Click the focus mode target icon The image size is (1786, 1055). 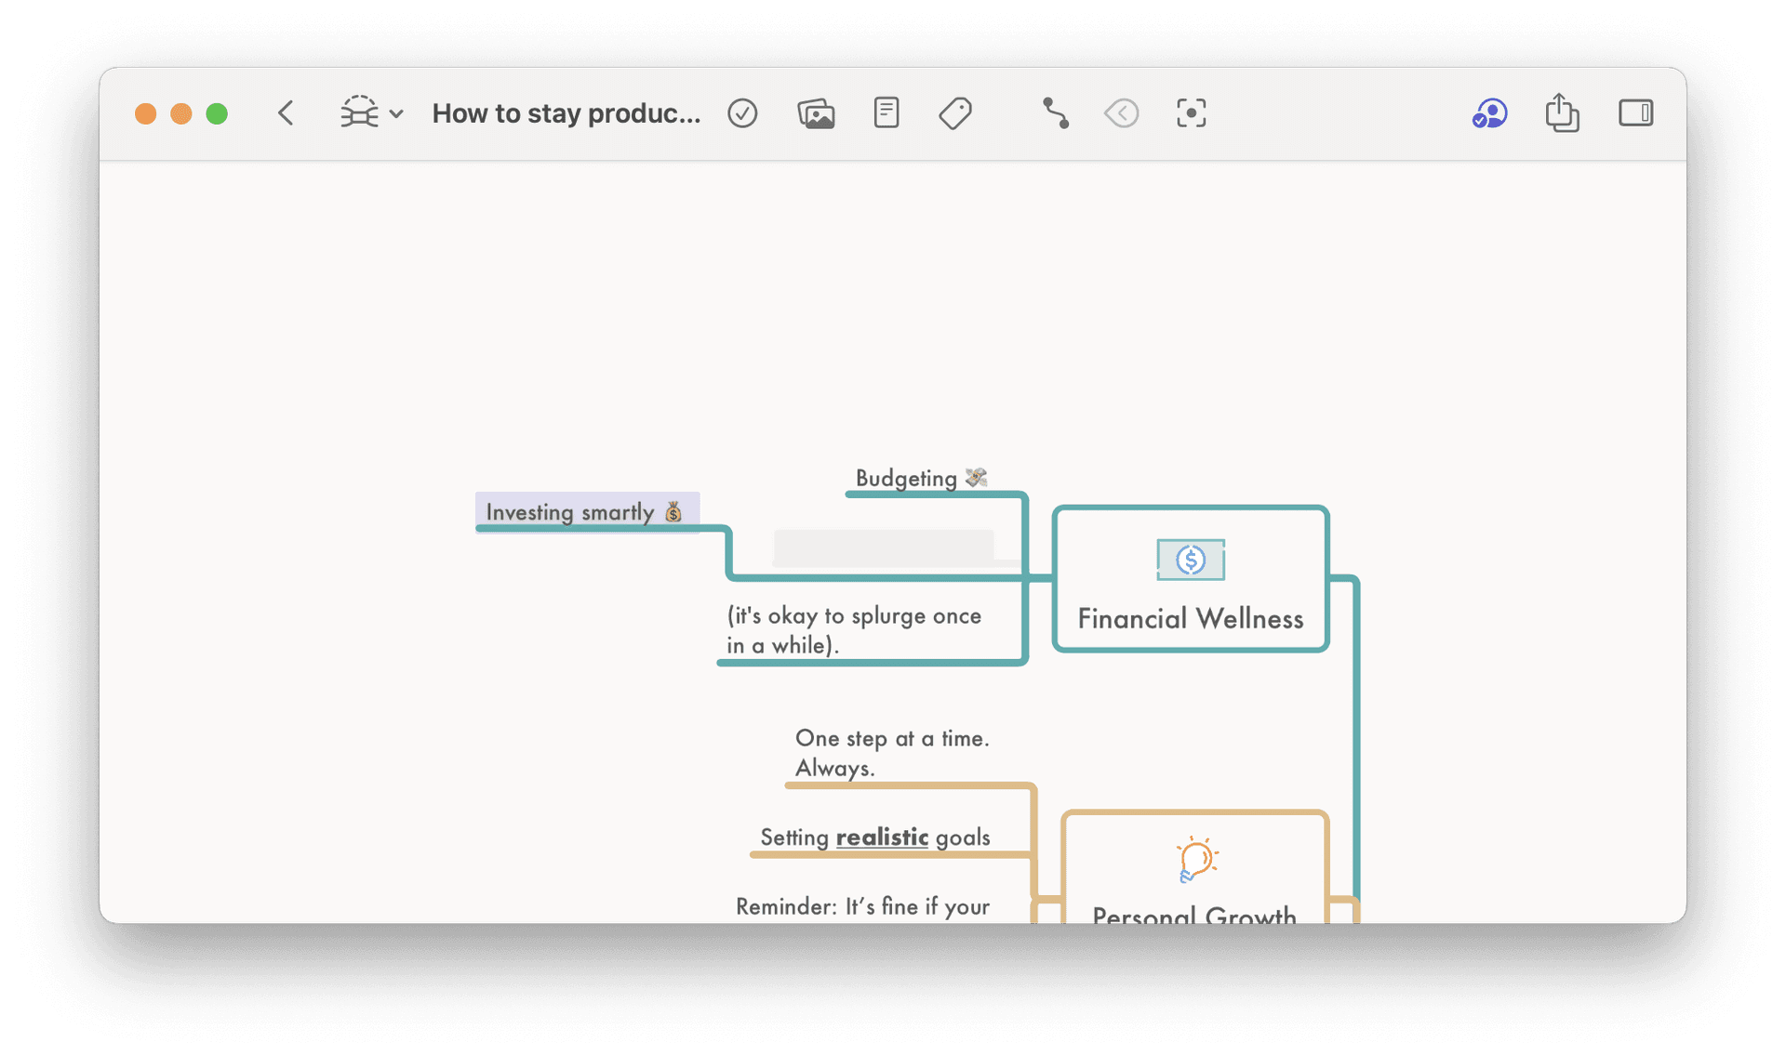[x=1191, y=113]
